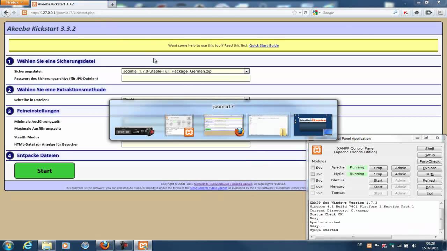Open the Sicherungsdatei dropdown
Image resolution: width=447 pixels, height=251 pixels.
point(185,71)
